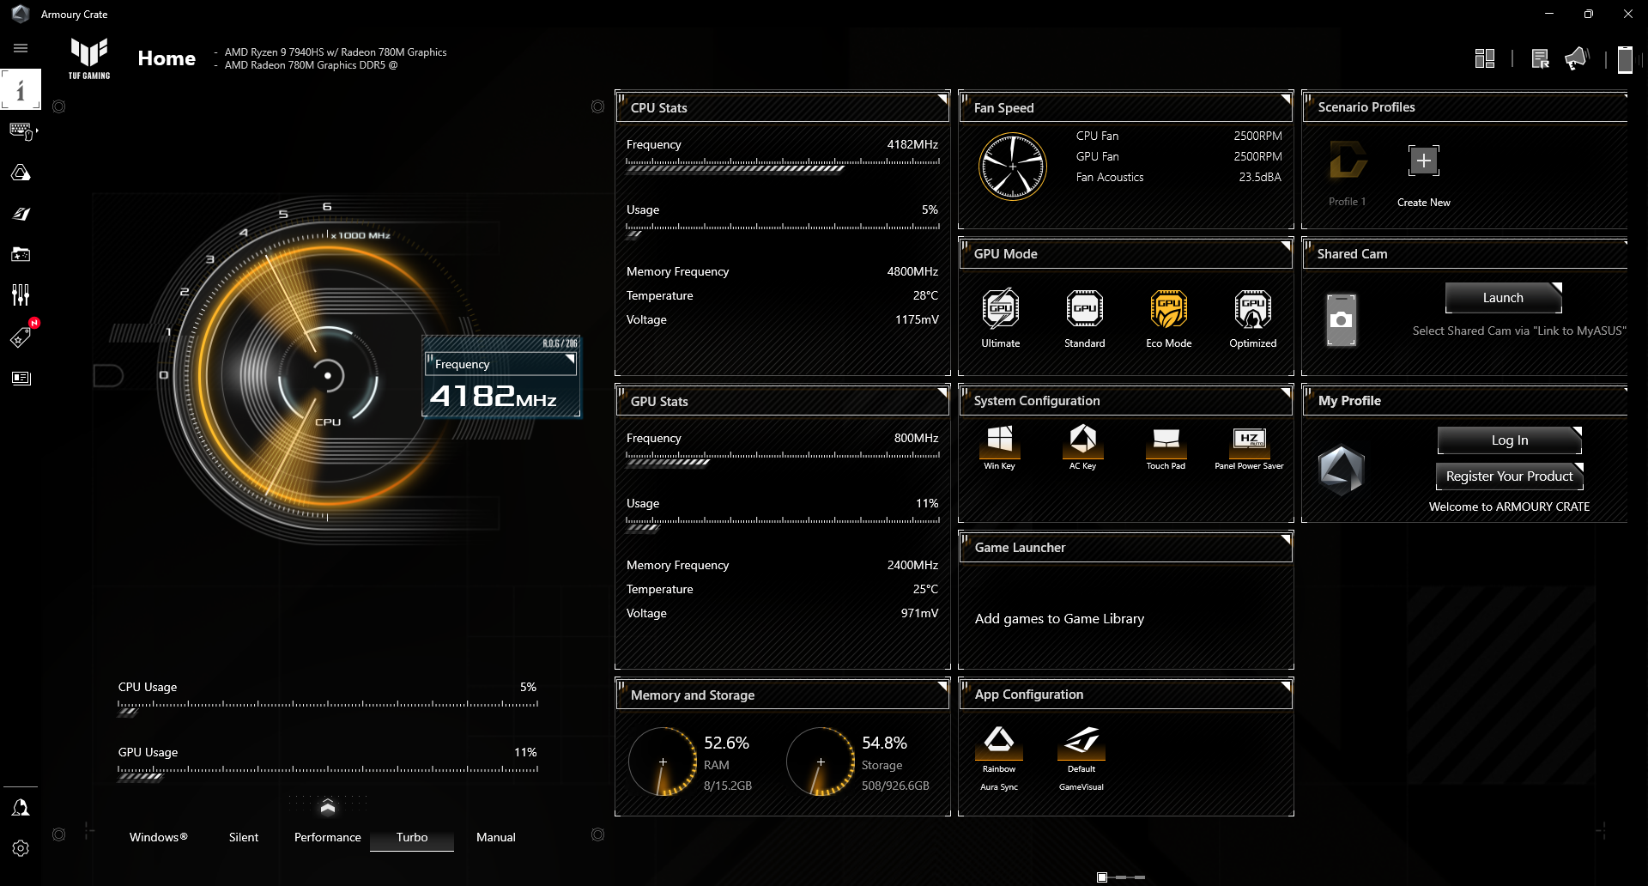Open GameVisual icon in the sidebar
1648x886 pixels.
point(21,214)
